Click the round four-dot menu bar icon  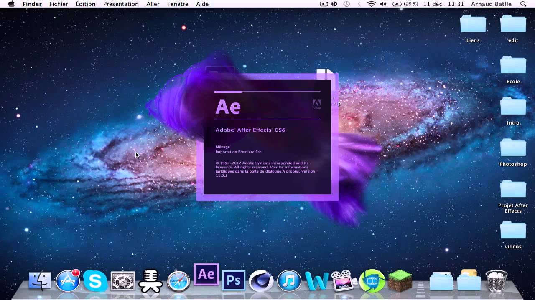(334, 4)
